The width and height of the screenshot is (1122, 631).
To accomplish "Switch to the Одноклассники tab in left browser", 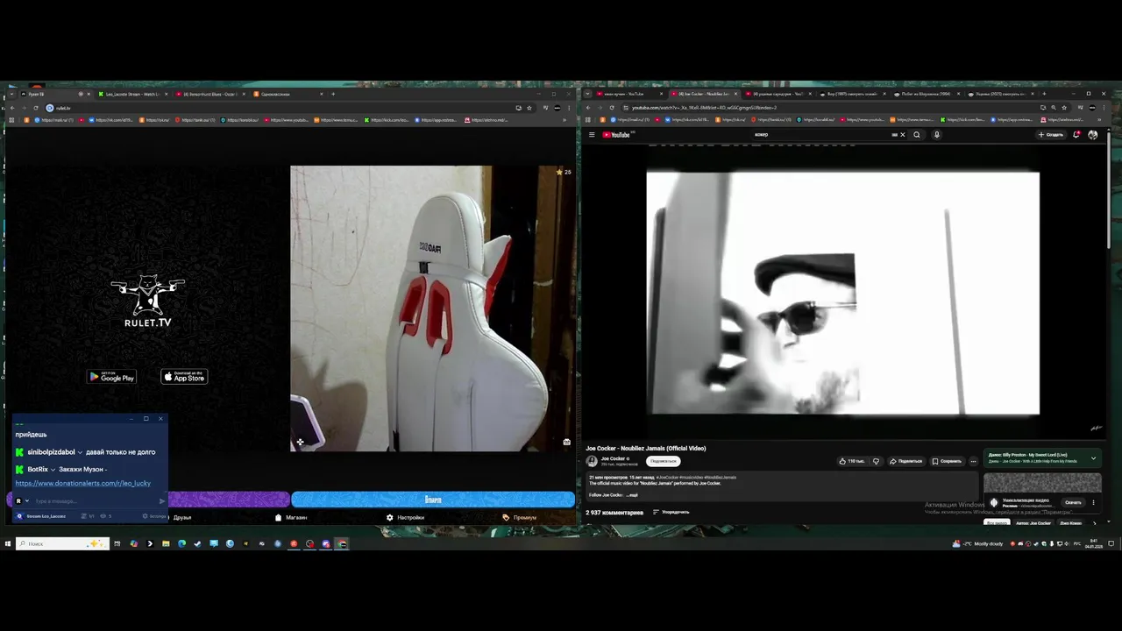I will [289, 94].
